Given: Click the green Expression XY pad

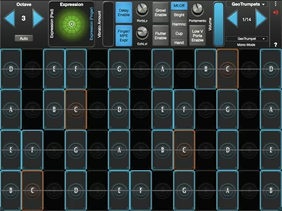Looking at the screenshot, I should coord(71,24).
